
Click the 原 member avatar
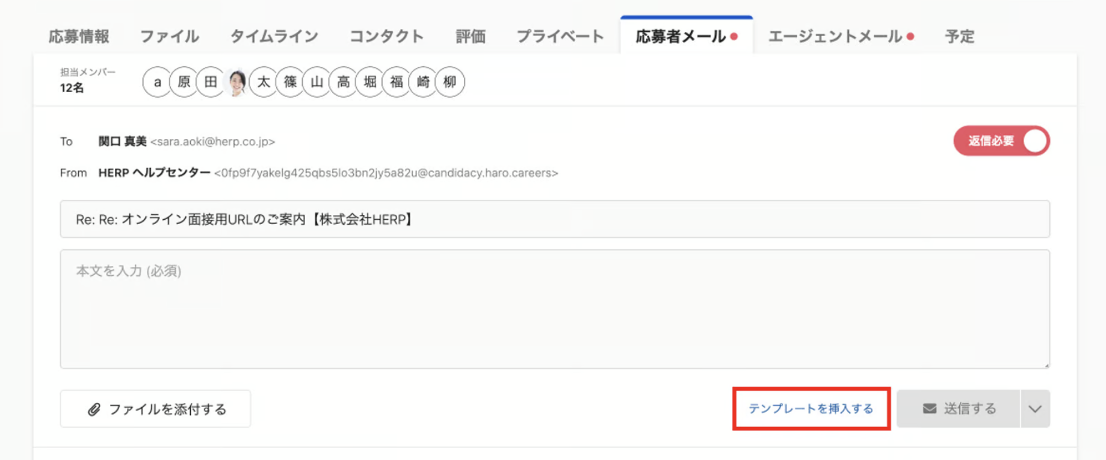[x=184, y=82]
